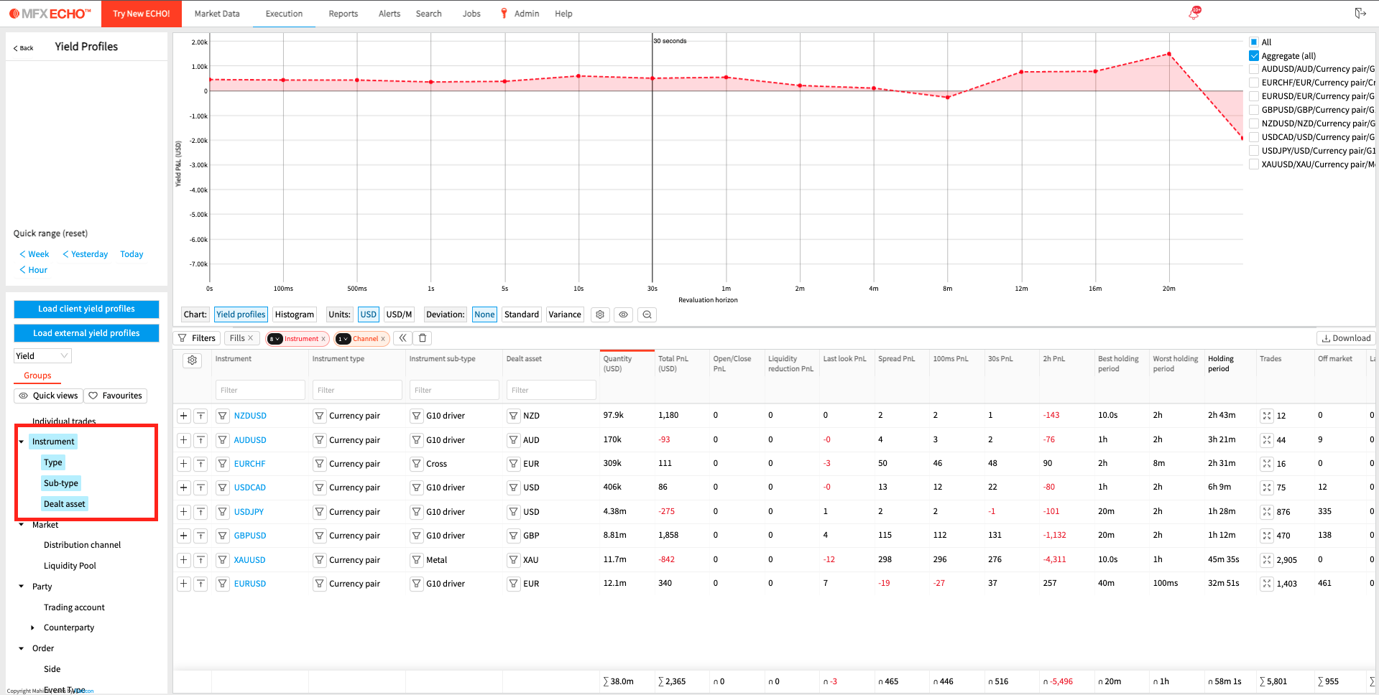
Task: Open the 1-count dropdown on Channel chip
Action: click(343, 339)
